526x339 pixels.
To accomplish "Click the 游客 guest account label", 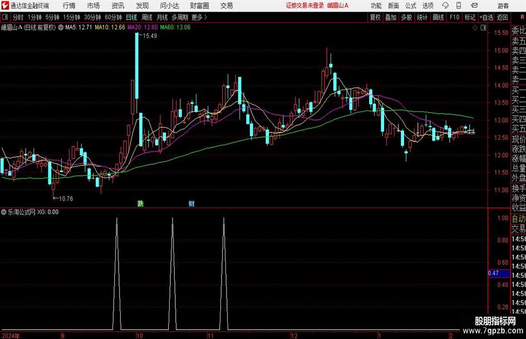I will tap(503, 6).
